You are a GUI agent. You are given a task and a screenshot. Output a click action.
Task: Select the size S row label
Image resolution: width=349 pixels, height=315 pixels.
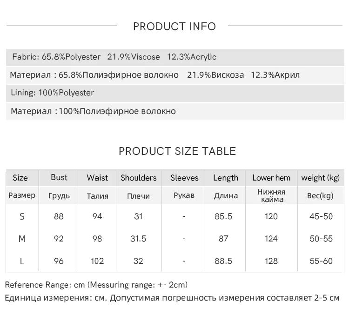(22, 216)
